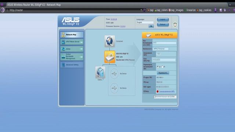Click the IP address value 192.168.0.1
Screen dimensions: 235x132
[x=160, y=77]
